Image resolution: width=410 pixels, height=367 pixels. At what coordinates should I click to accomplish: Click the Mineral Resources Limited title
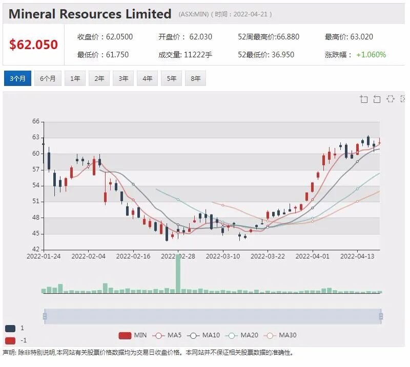(90, 14)
